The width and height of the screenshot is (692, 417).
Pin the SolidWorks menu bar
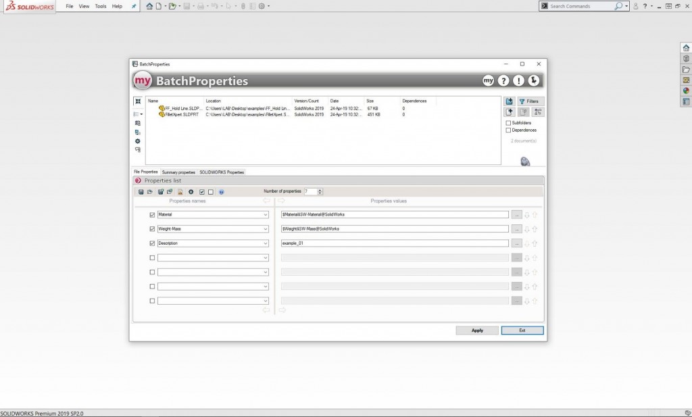134,6
